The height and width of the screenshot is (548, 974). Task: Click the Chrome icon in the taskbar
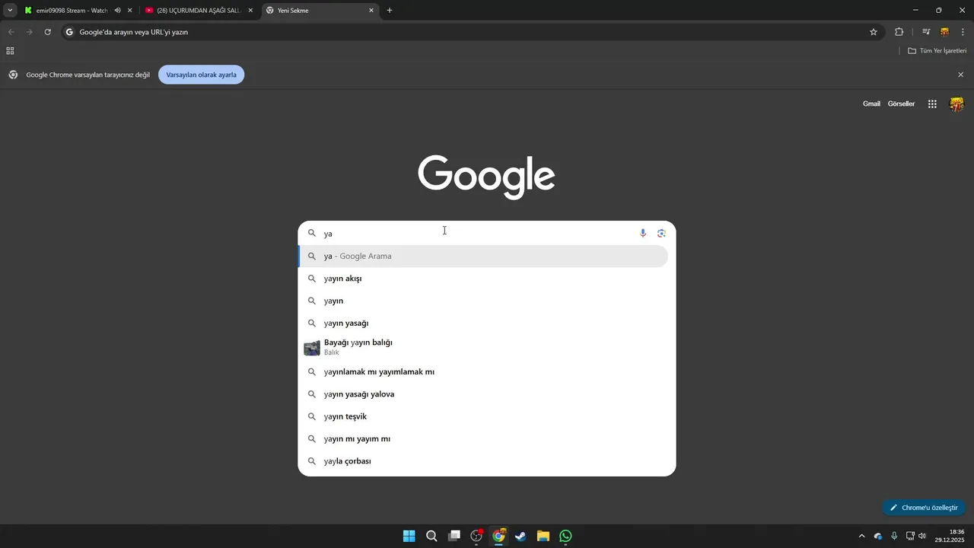tap(498, 536)
